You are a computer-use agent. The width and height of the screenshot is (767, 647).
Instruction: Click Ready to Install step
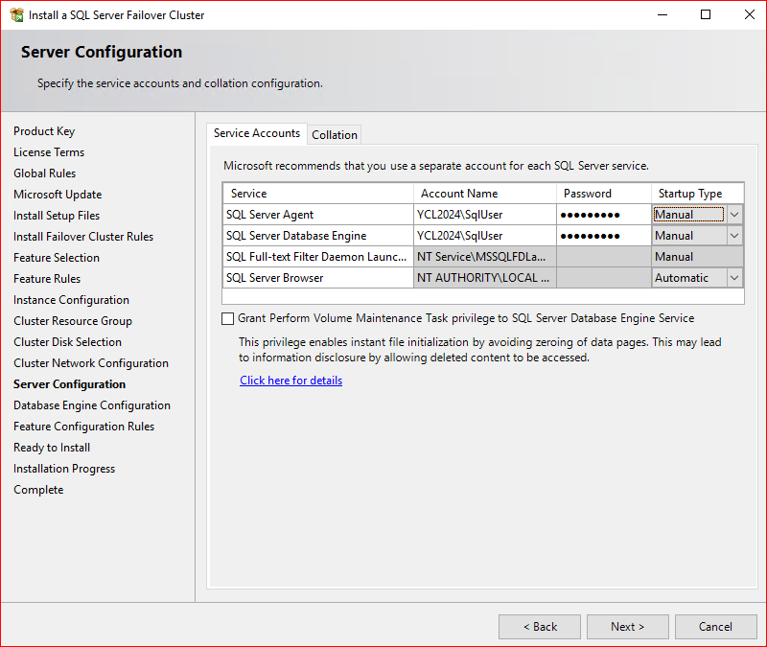click(52, 448)
